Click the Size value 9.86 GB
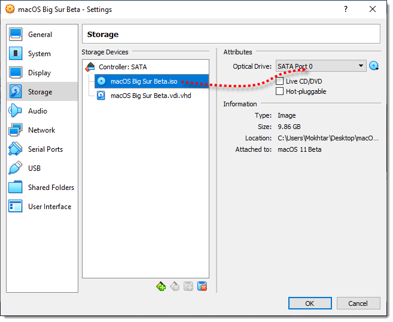This screenshot has height=322, width=393. click(289, 127)
